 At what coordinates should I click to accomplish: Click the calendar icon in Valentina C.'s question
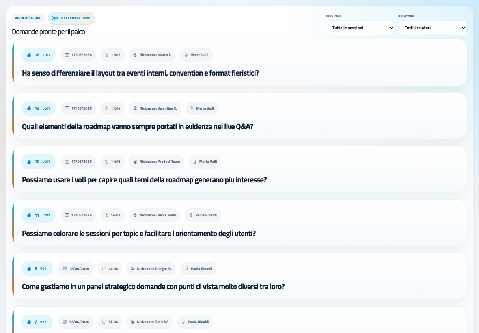pos(67,108)
